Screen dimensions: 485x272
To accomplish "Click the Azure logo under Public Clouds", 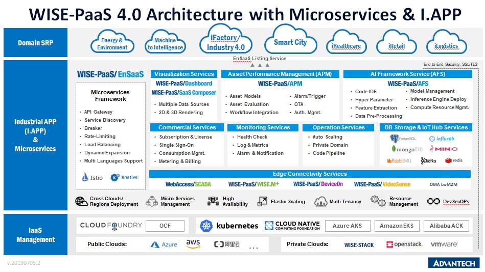I will point(164,244).
